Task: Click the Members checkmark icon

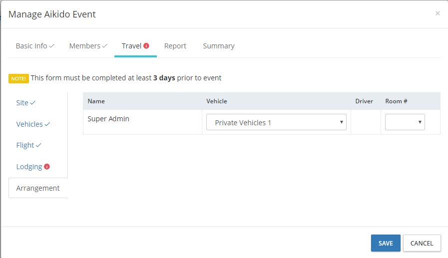Action: (x=105, y=46)
